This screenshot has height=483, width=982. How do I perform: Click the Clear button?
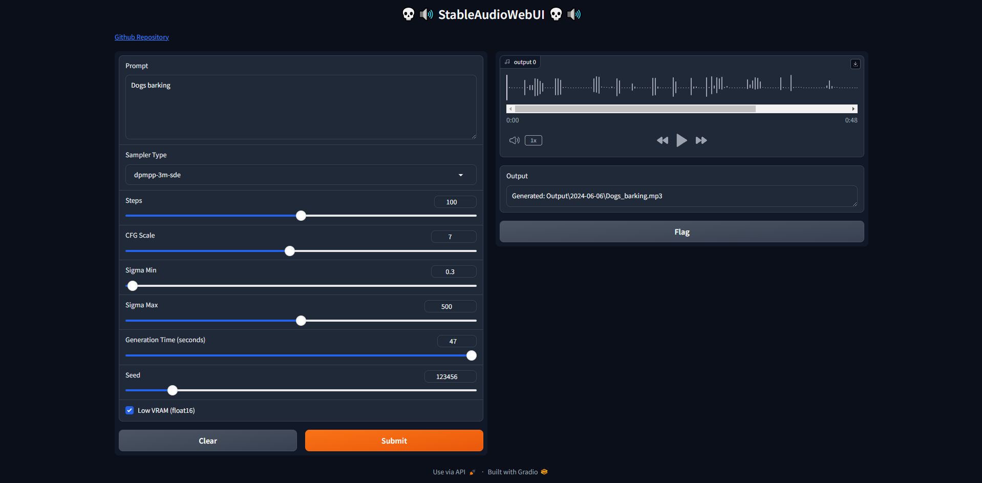[207, 440]
